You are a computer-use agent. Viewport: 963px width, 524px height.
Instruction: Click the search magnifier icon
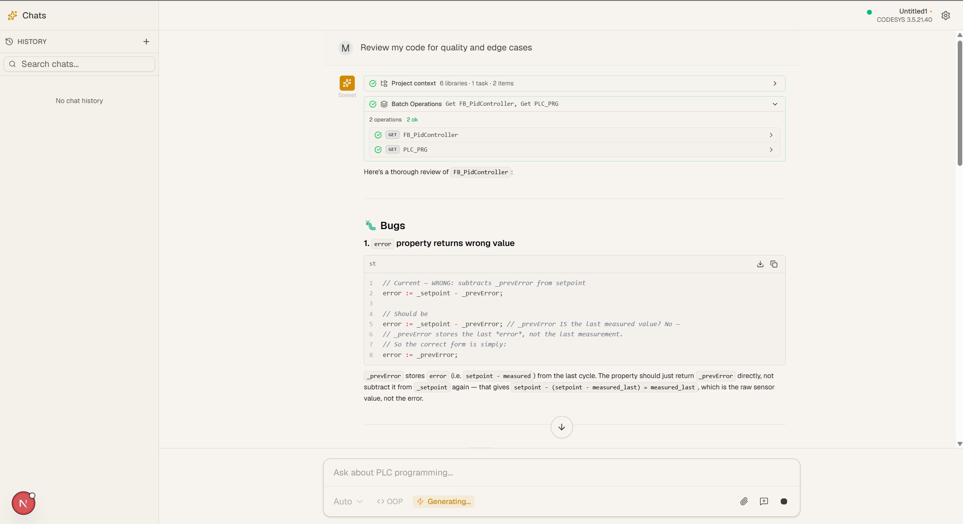[12, 64]
